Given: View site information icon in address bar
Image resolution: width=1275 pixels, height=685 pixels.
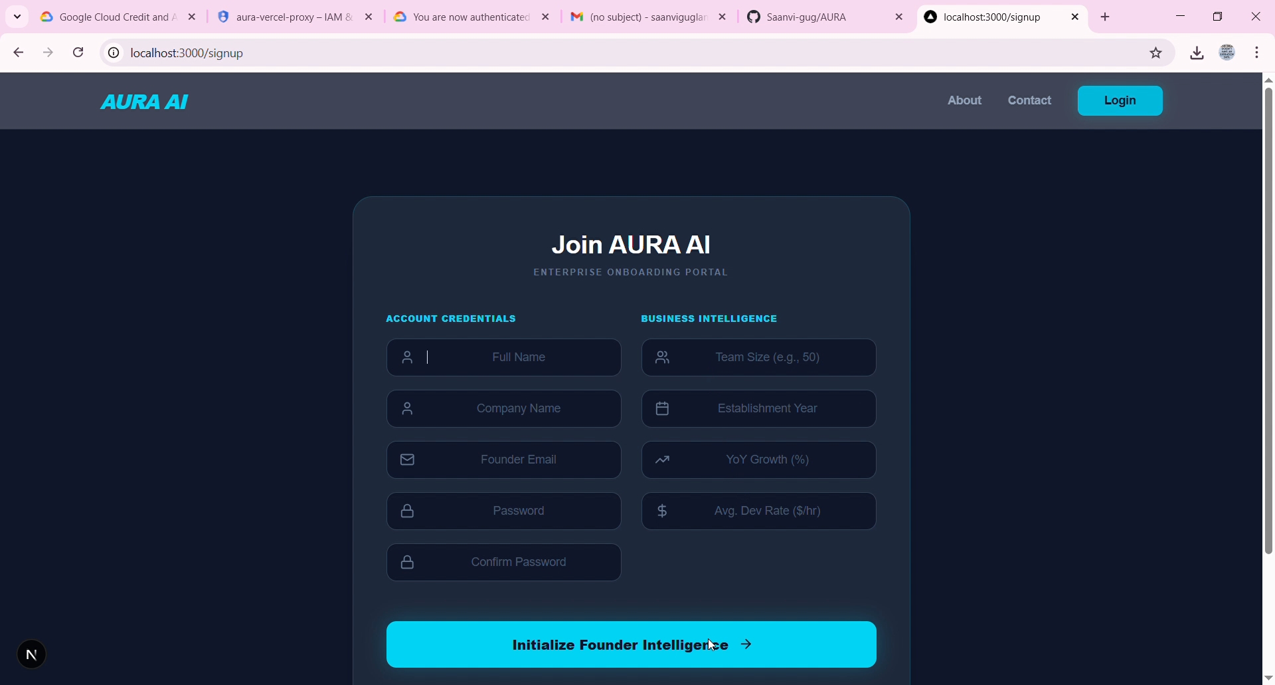Looking at the screenshot, I should pyautogui.click(x=114, y=53).
